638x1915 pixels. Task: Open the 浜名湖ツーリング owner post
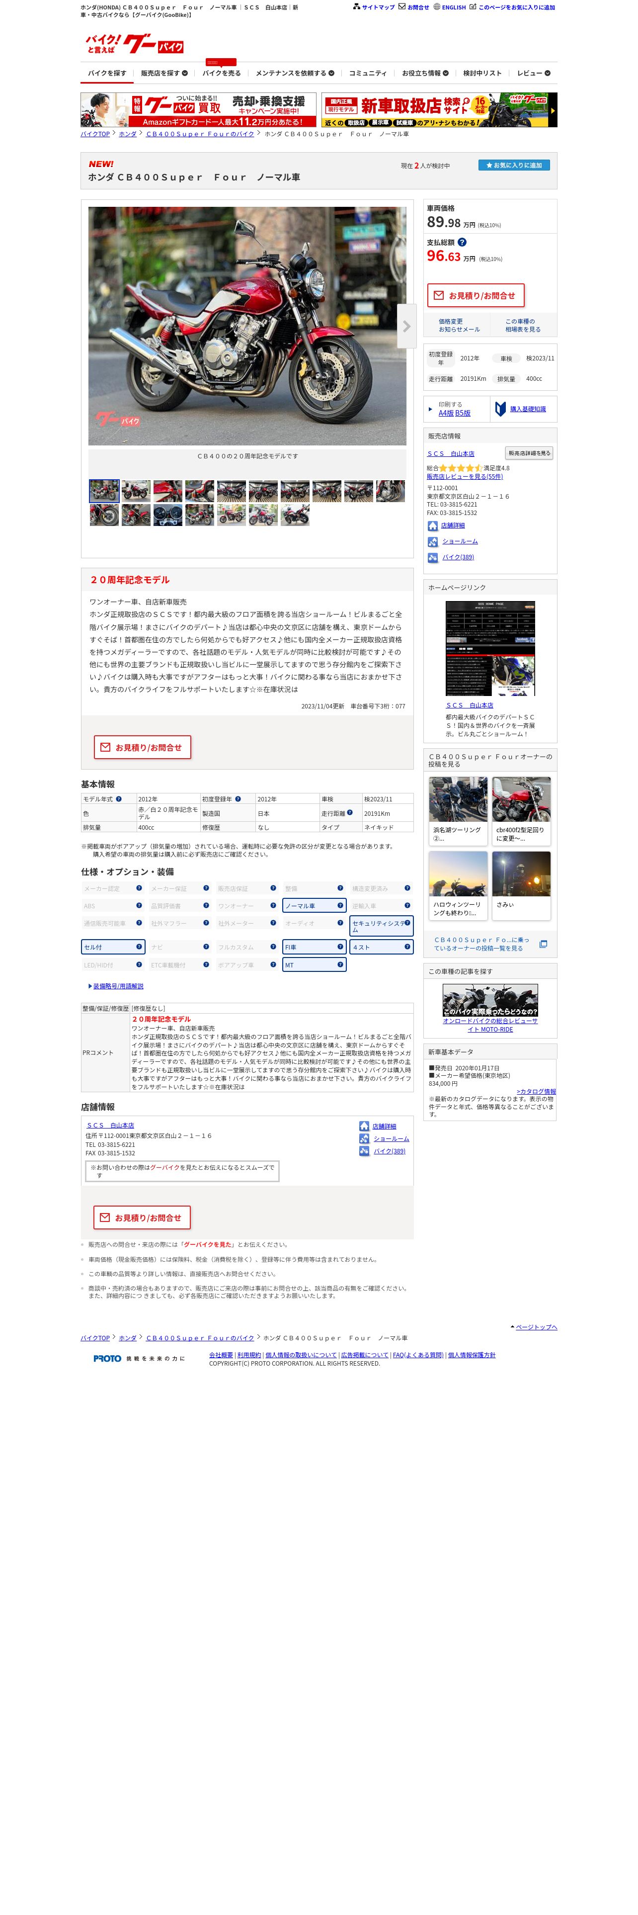tap(458, 810)
